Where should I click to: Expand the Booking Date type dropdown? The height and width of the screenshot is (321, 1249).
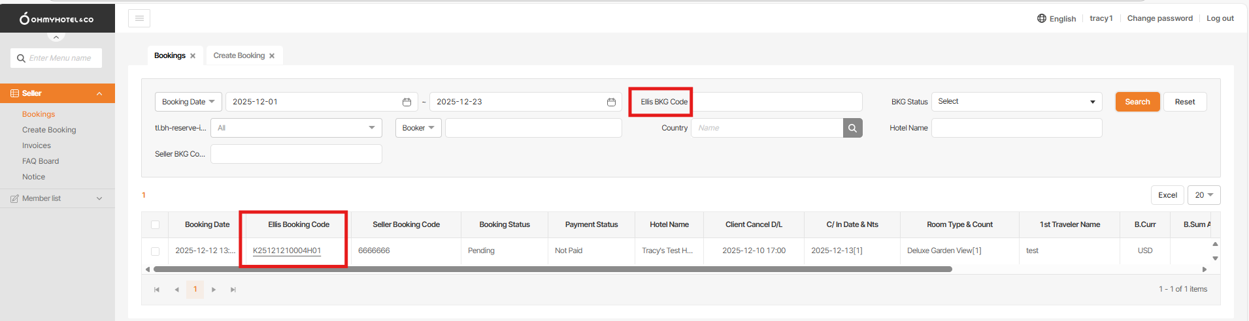coord(188,102)
